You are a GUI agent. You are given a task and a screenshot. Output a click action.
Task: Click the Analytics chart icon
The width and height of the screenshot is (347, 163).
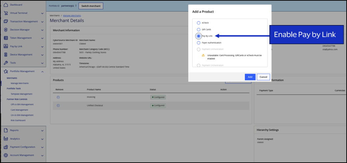point(6,139)
